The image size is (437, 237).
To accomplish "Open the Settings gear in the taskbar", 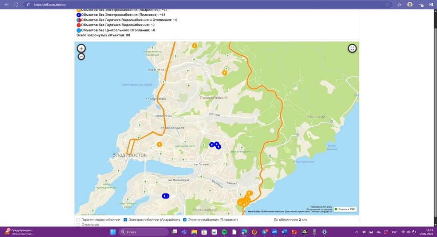I will [324, 232].
